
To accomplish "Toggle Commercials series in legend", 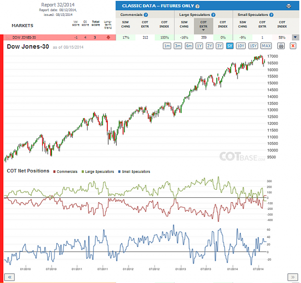I will click(x=65, y=171).
